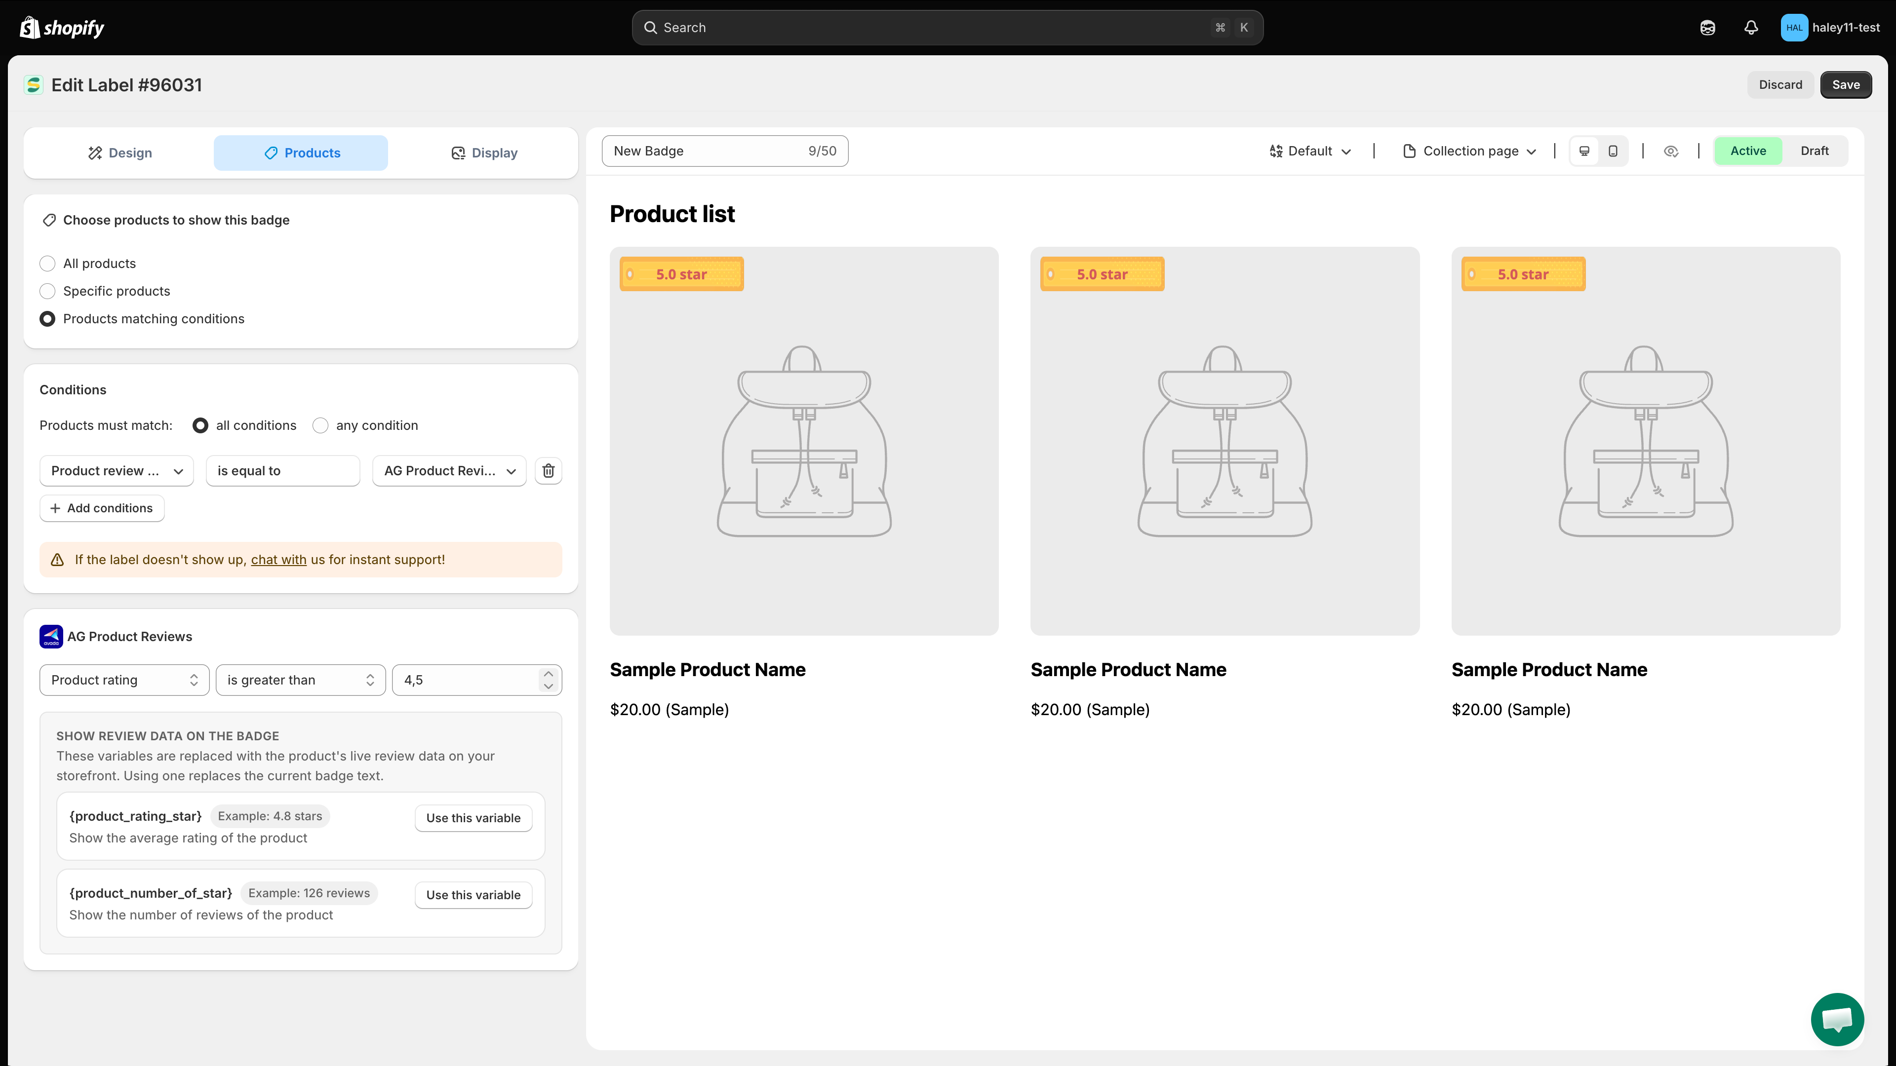The width and height of the screenshot is (1896, 1066).
Task: Click the is equal to field
Action: pyautogui.click(x=282, y=471)
